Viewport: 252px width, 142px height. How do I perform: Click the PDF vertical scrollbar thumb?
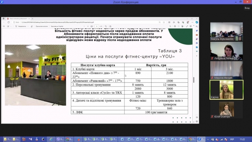(194, 80)
